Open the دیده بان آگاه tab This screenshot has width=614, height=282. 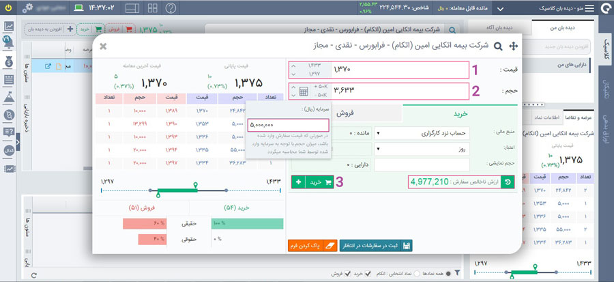tap(500, 28)
